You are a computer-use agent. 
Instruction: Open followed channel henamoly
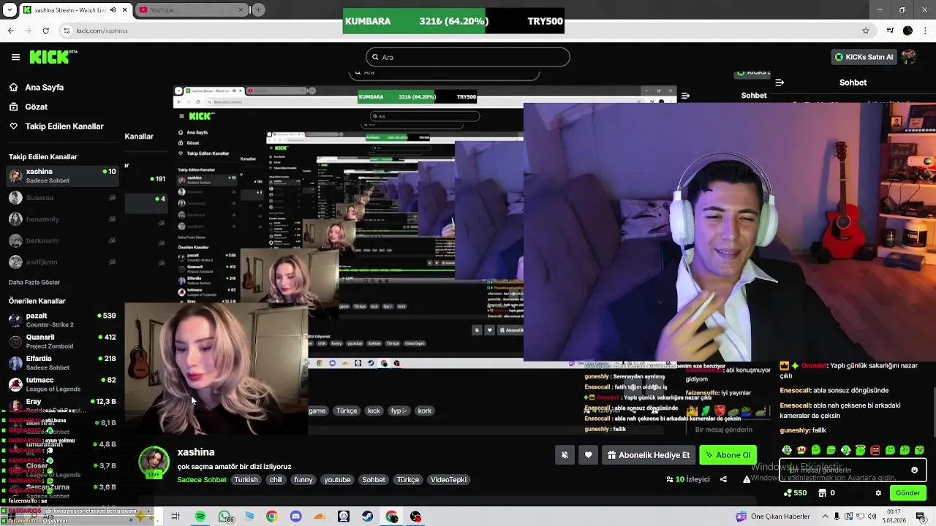61,219
